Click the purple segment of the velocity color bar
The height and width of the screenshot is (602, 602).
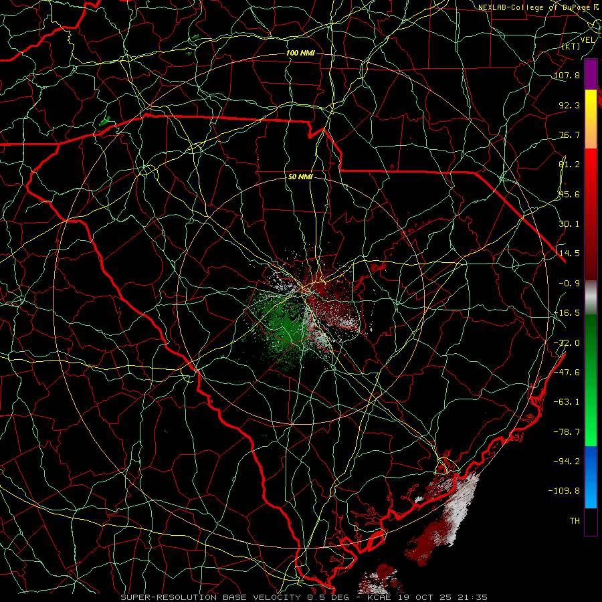[x=591, y=74]
